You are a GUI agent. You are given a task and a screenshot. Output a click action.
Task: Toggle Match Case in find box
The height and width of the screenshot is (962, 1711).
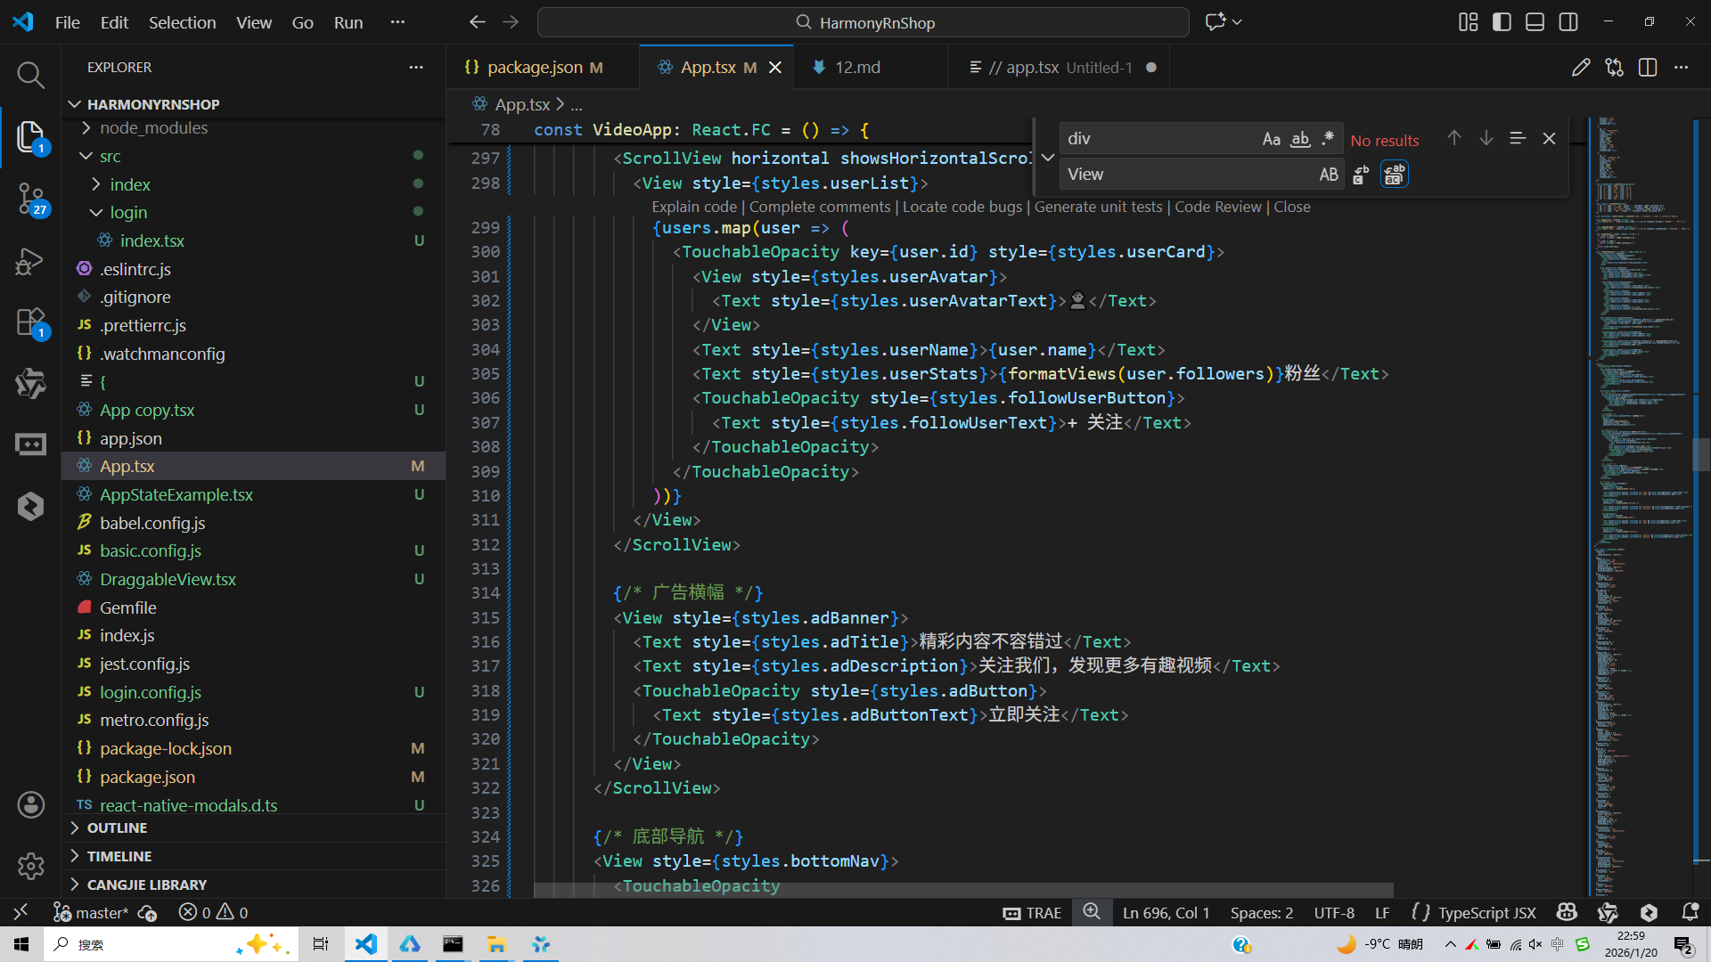point(1271,139)
